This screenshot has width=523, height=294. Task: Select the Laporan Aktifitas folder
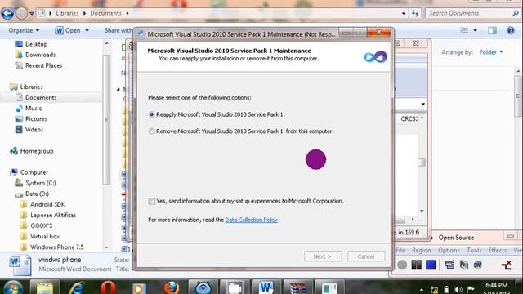tap(53, 215)
